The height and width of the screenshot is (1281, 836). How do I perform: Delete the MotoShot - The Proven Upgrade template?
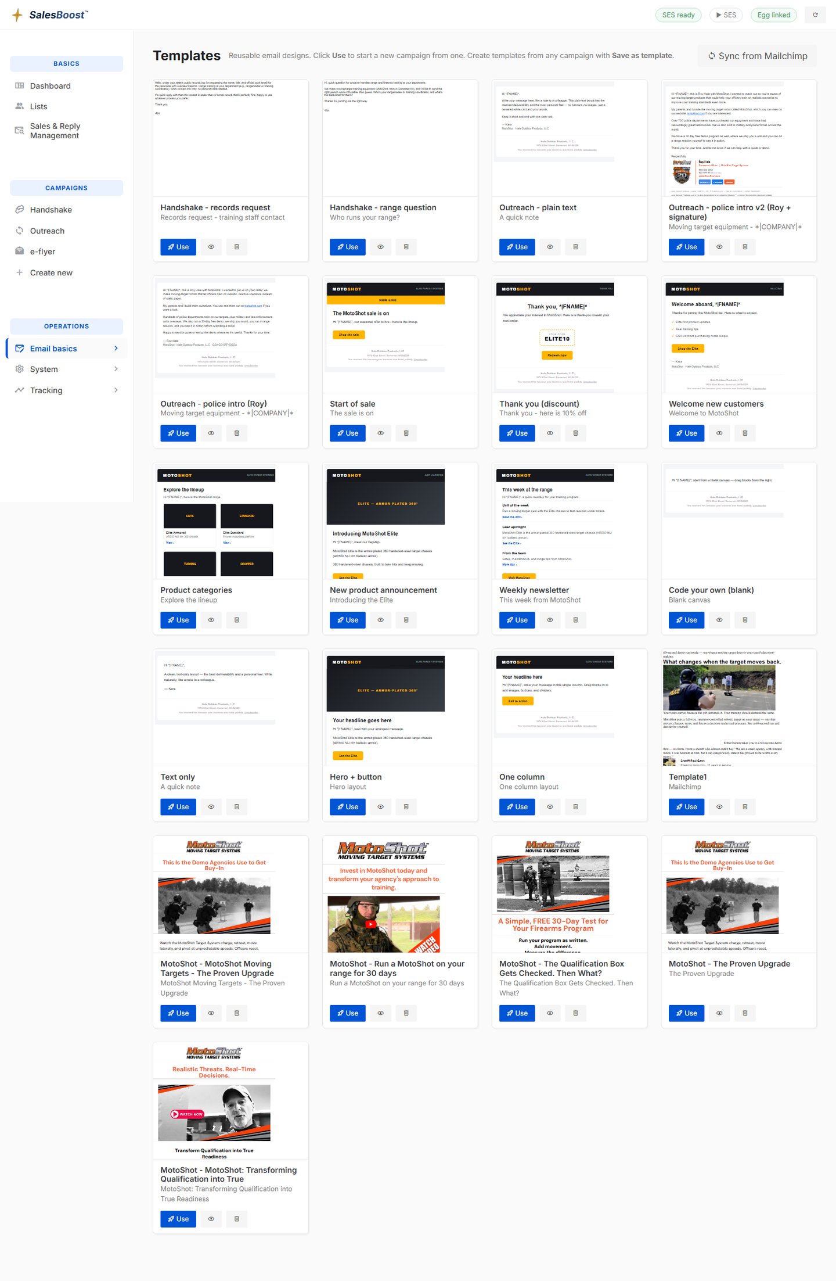(745, 1013)
